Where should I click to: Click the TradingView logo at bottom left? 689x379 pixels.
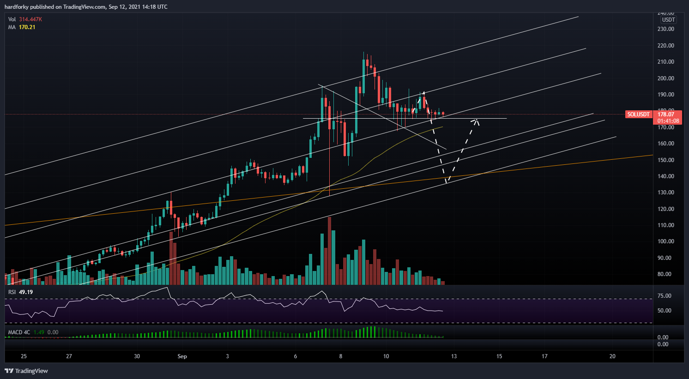pyautogui.click(x=26, y=371)
